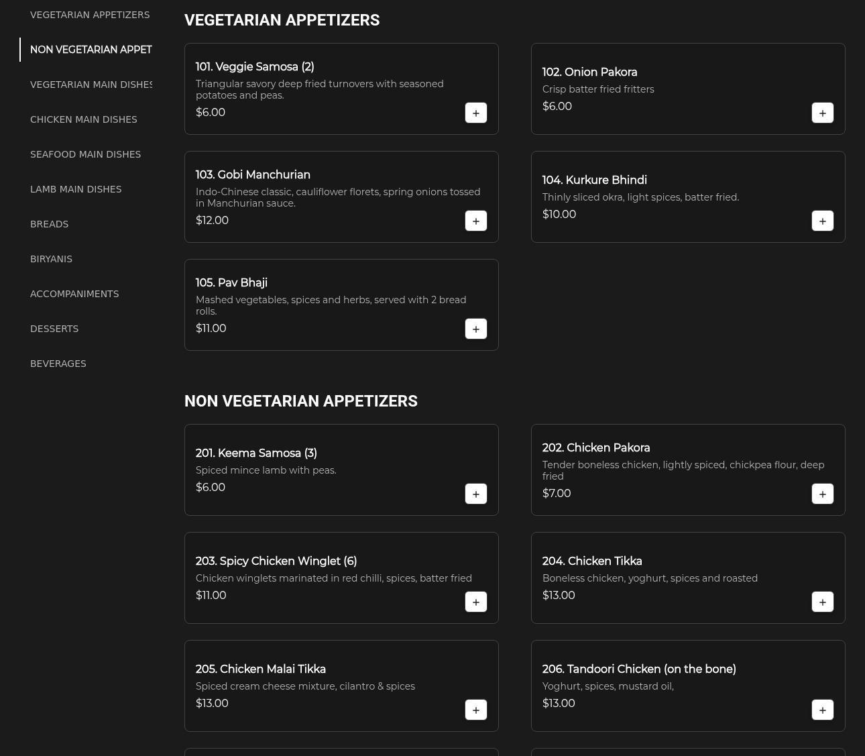Viewport: 865px width, 756px height.
Task: Click the 204. Chicken Tikka item name
Action: [592, 561]
